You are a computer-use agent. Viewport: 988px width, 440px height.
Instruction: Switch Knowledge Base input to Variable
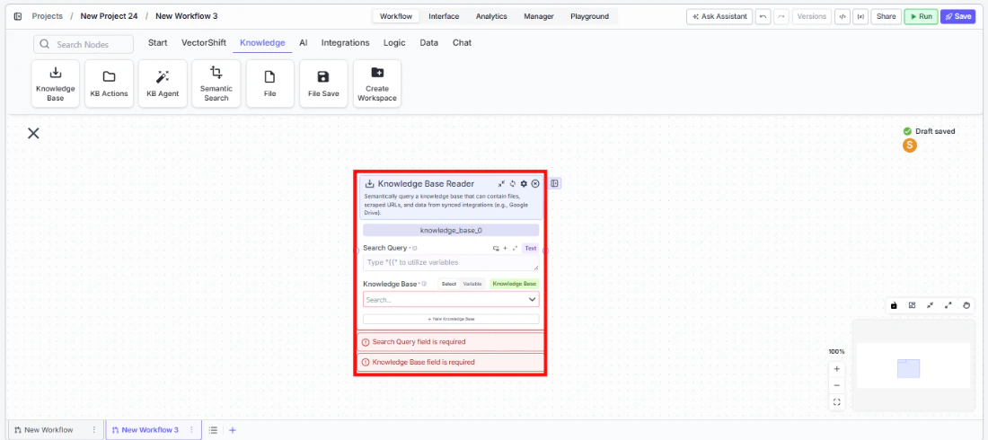472,284
